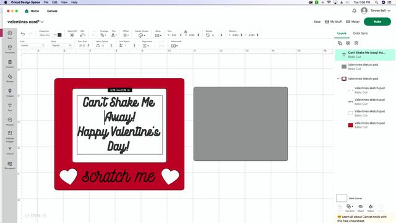Click the Flatten tool
This screenshot has height=223, width=396.
click(x=371, y=208)
